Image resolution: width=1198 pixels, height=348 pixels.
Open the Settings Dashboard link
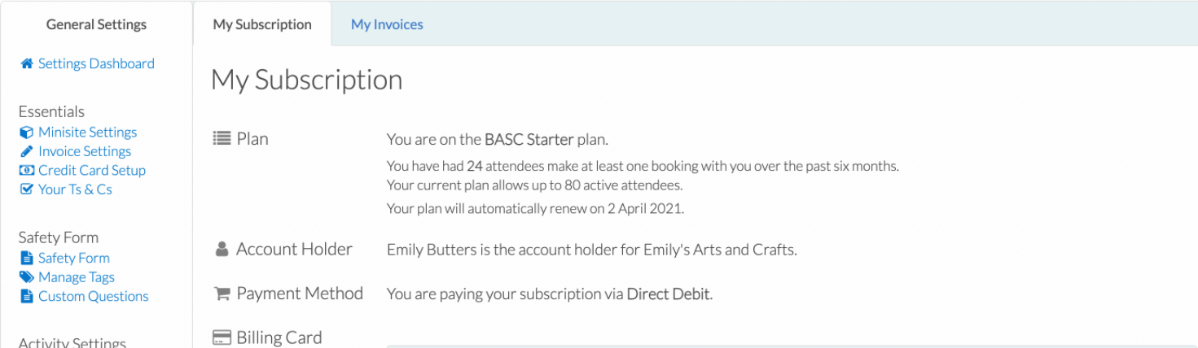(x=96, y=63)
